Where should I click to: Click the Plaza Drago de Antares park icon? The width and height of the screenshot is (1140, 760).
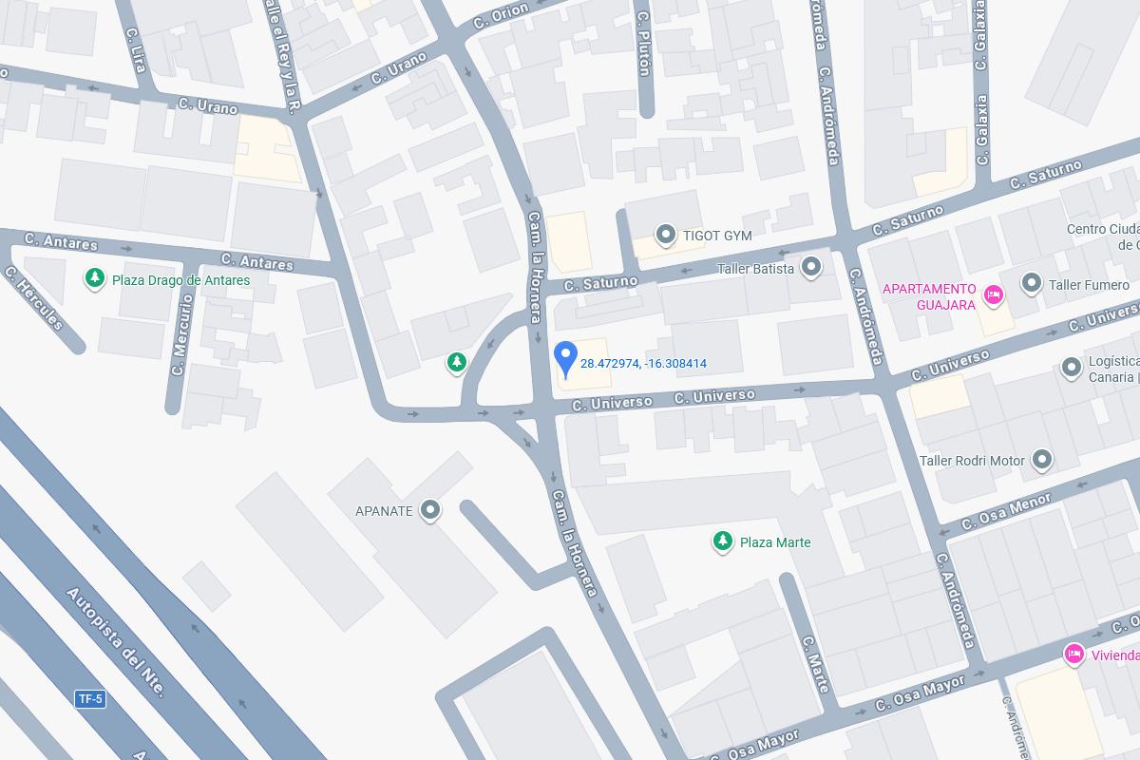pyautogui.click(x=94, y=278)
